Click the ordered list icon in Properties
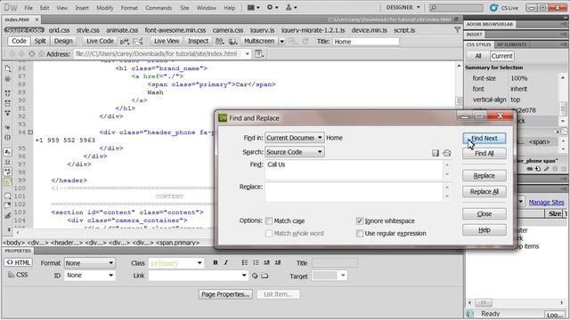570x320 pixels. pyautogui.click(x=256, y=262)
